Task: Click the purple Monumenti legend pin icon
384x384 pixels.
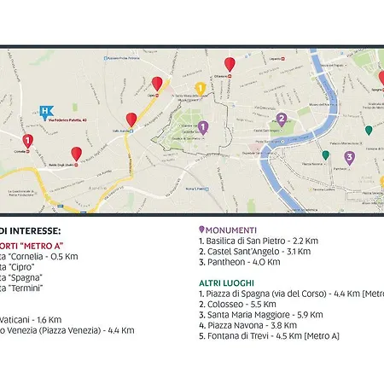Action: [x=201, y=230]
